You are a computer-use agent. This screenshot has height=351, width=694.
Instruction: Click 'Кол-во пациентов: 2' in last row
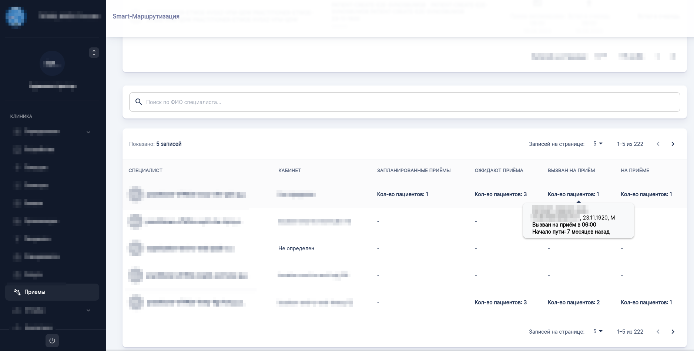(573, 302)
